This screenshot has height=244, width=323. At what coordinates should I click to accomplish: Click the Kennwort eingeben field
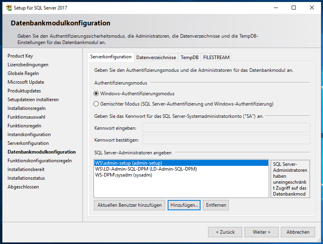(226, 128)
